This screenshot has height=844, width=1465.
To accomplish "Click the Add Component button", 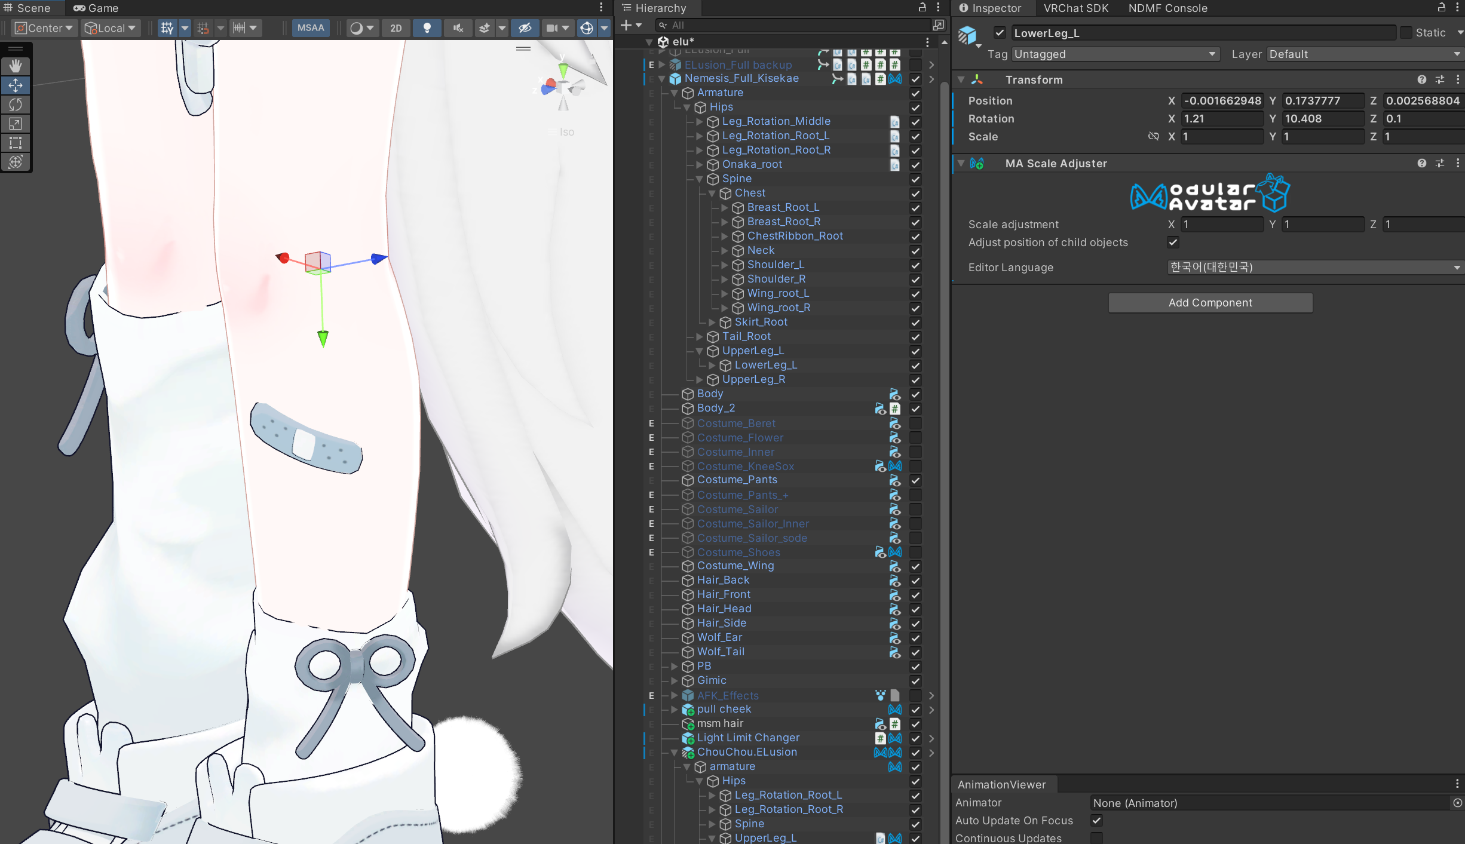I will [x=1210, y=303].
